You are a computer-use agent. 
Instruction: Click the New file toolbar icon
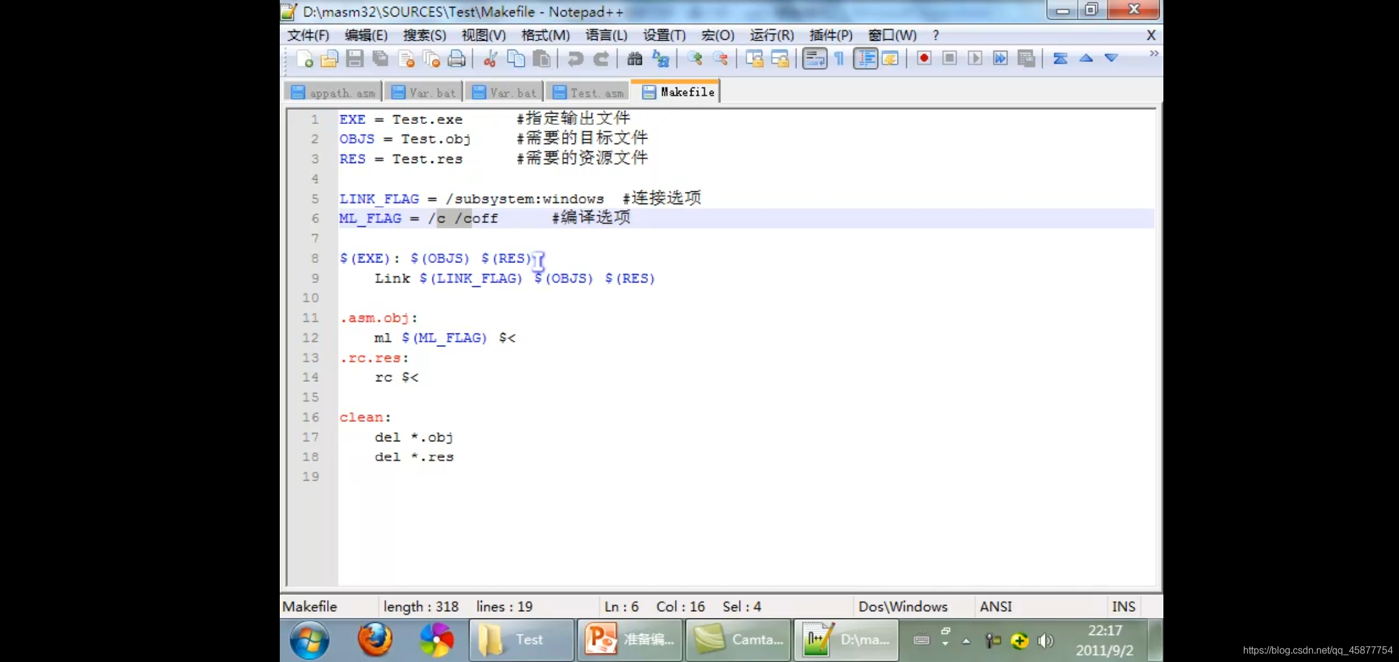coord(304,59)
